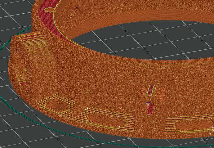This screenshot has width=214, height=148.
Task: Pick the rightmost oval slot on the flange
Action: [189, 125]
